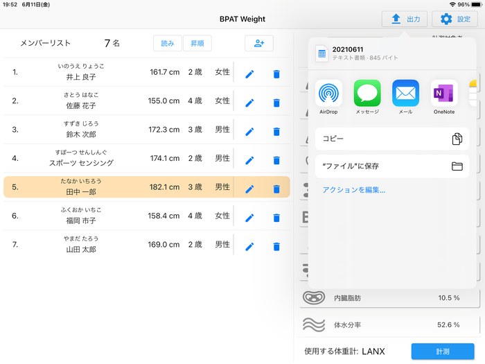This screenshot has width=485, height=364.
Task: Delete 佐藤 花子 with trash icon
Action: pyautogui.click(x=276, y=102)
